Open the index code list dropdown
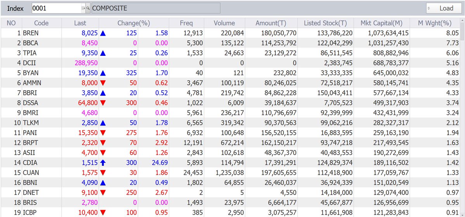 click(83, 8)
